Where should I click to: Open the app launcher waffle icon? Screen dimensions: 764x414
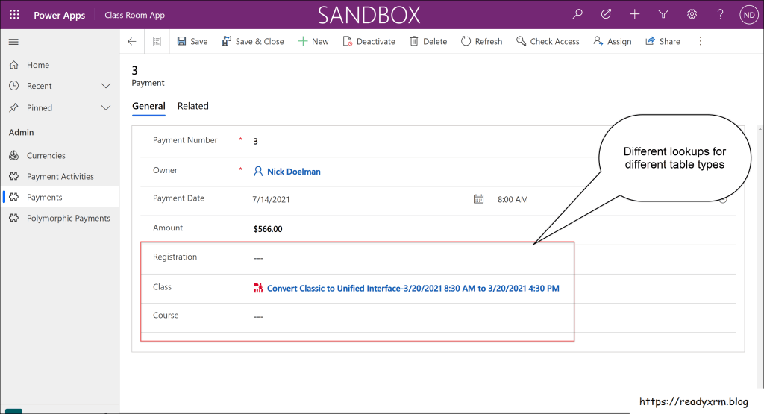pos(14,15)
